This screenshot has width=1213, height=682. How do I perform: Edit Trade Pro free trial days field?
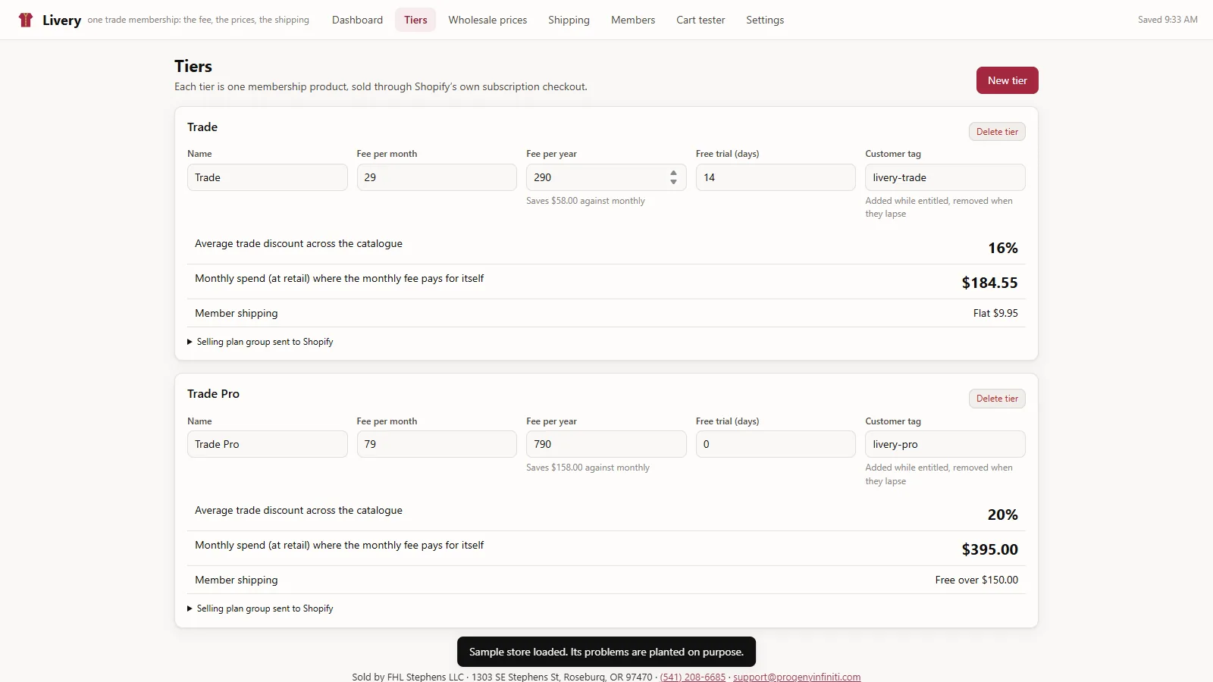point(776,444)
